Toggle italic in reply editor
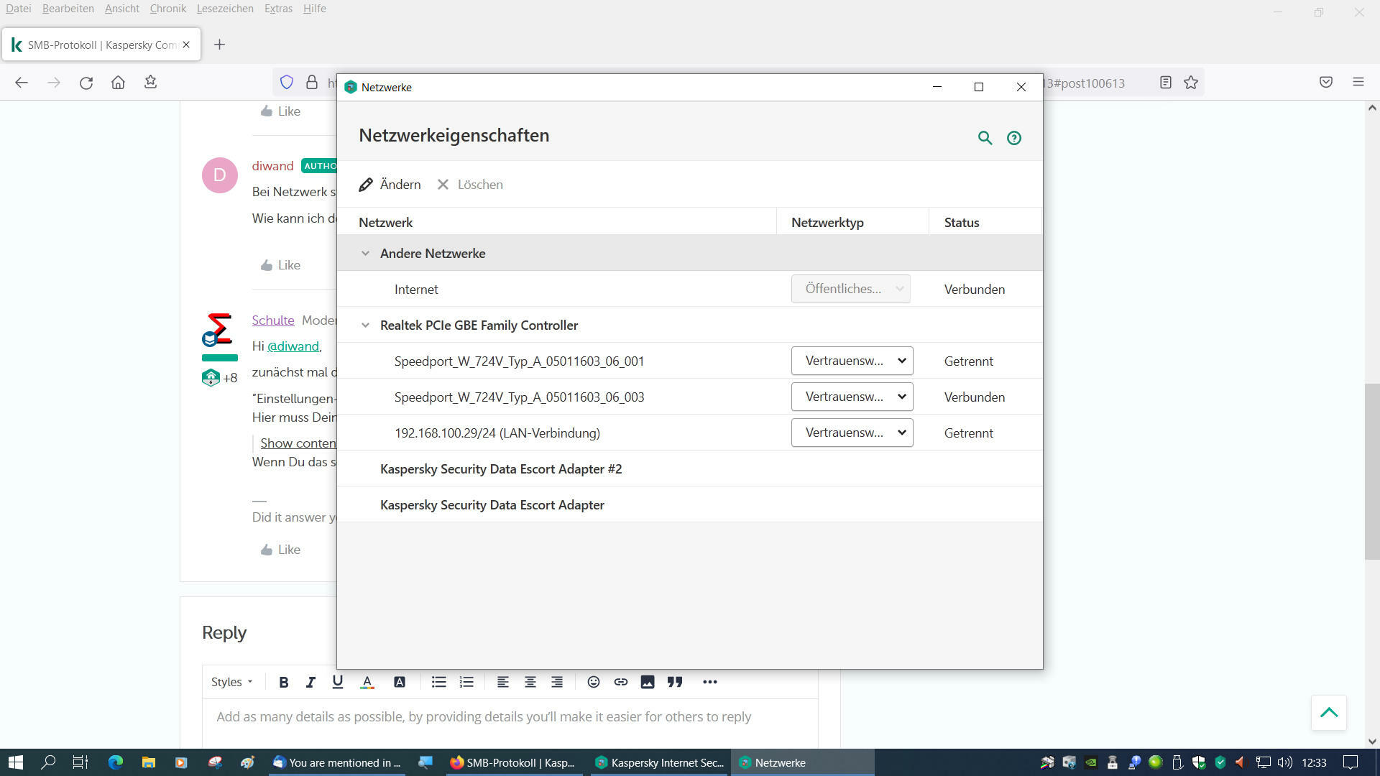1380x776 pixels. tap(310, 682)
